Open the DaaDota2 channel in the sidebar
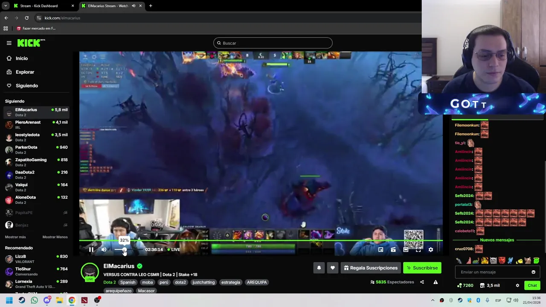Image resolution: width=546 pixels, height=307 pixels. tap(36, 175)
